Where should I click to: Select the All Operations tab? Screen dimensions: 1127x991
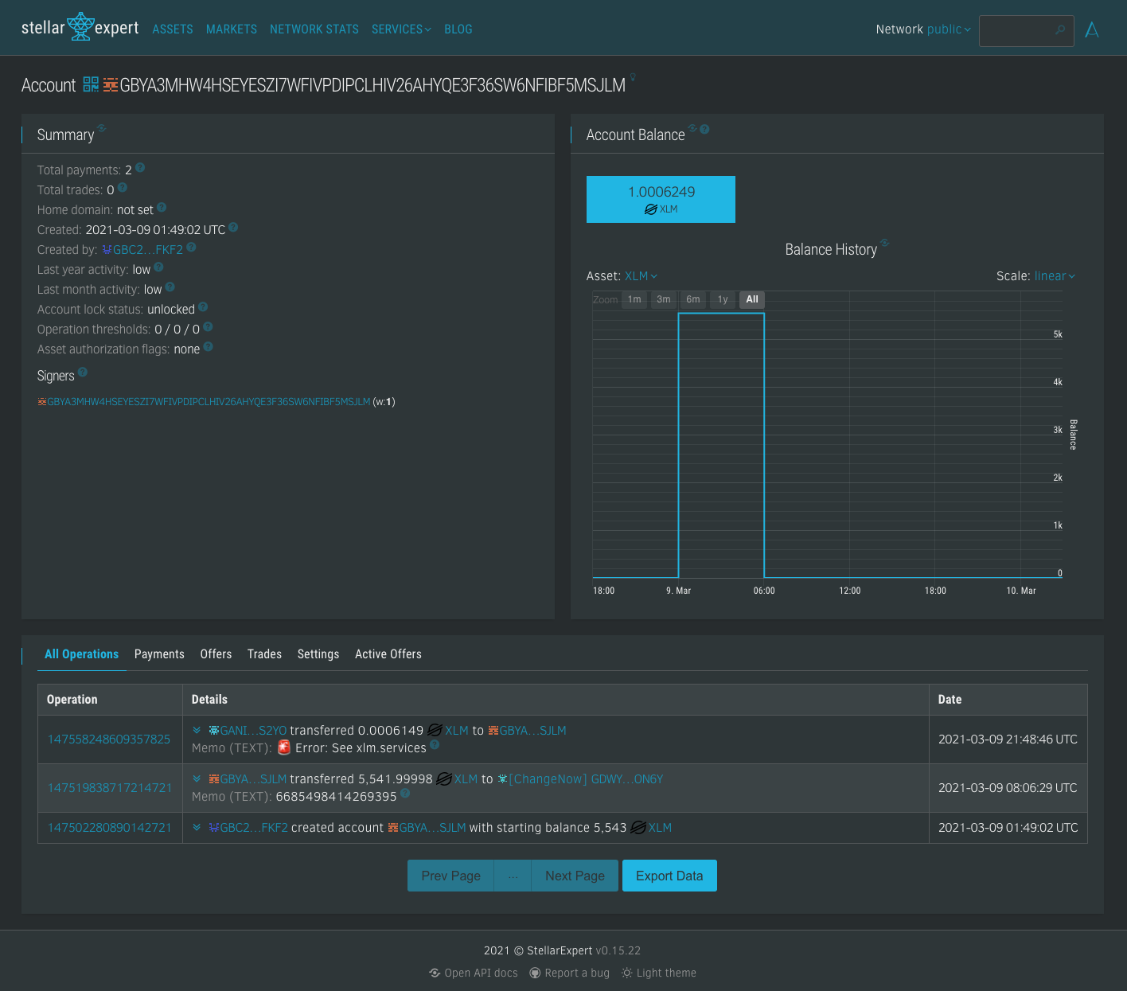(x=81, y=654)
